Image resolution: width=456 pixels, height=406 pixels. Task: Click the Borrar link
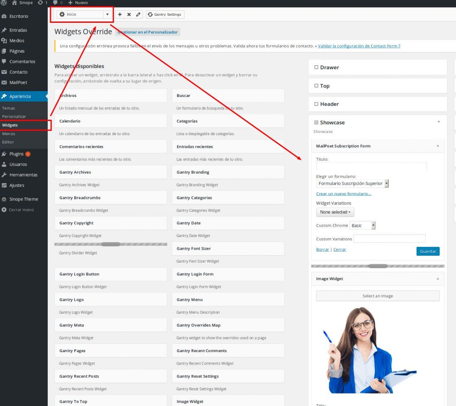tap(323, 249)
